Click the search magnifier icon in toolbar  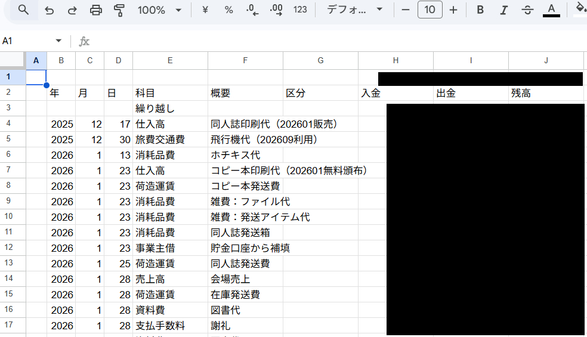[x=23, y=10]
